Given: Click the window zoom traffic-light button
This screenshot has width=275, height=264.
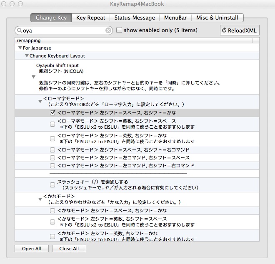Looking at the screenshot, I should 20,4.
